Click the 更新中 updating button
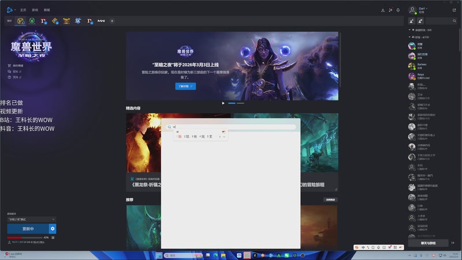 coord(28,229)
